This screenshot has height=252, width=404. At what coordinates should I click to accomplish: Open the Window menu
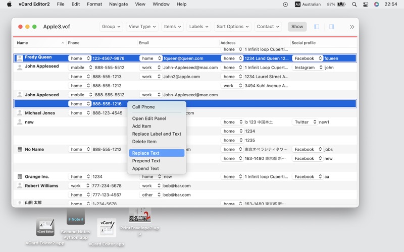161,4
